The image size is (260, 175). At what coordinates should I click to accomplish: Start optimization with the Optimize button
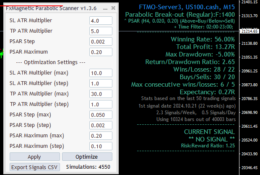87,157
